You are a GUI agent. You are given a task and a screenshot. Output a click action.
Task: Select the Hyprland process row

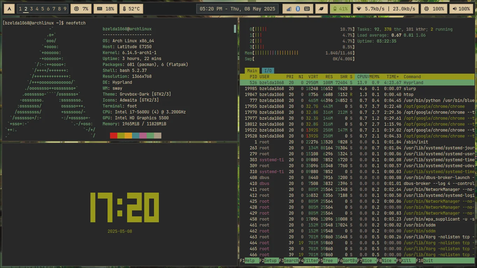357,83
